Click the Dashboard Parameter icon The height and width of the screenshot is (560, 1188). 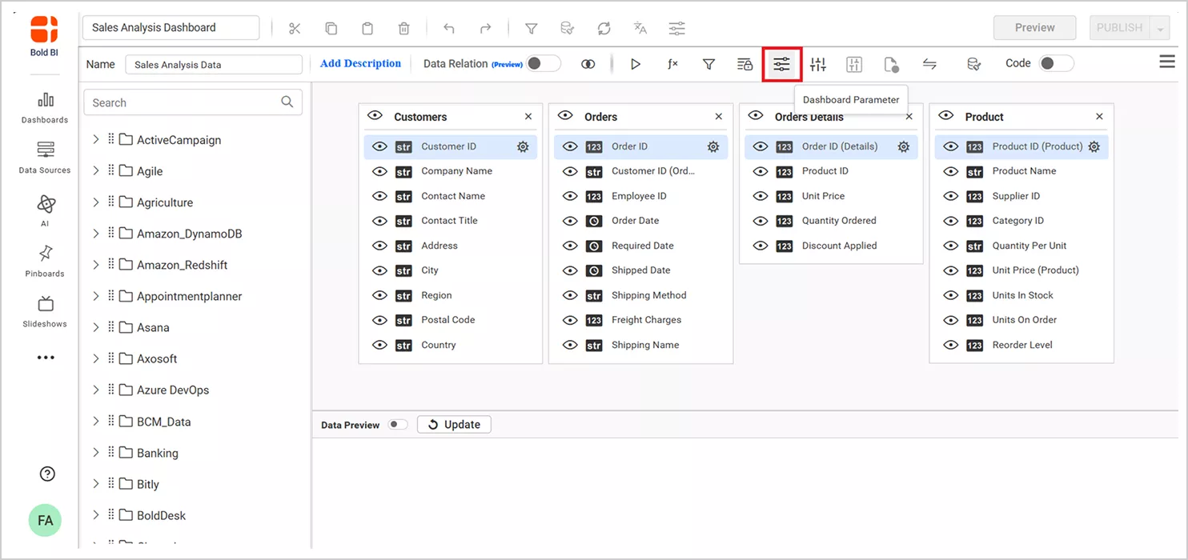click(x=781, y=64)
